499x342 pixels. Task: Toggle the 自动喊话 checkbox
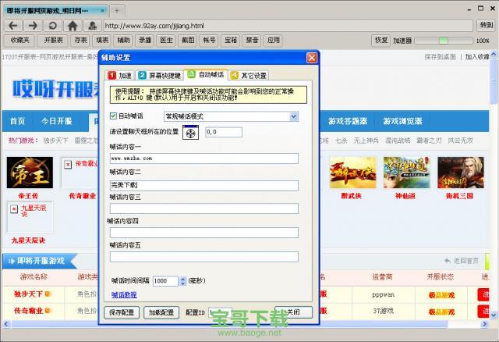[x=113, y=116]
